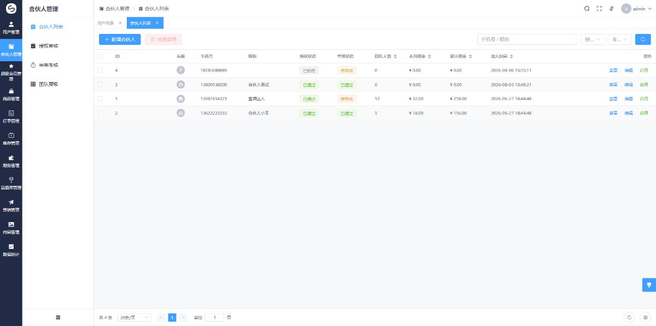Click the 新增合伙人 button

pyautogui.click(x=120, y=39)
